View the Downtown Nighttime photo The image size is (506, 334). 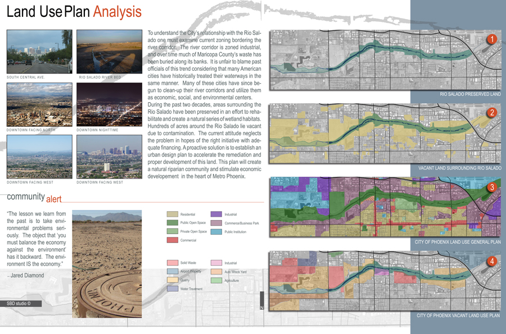click(x=109, y=105)
